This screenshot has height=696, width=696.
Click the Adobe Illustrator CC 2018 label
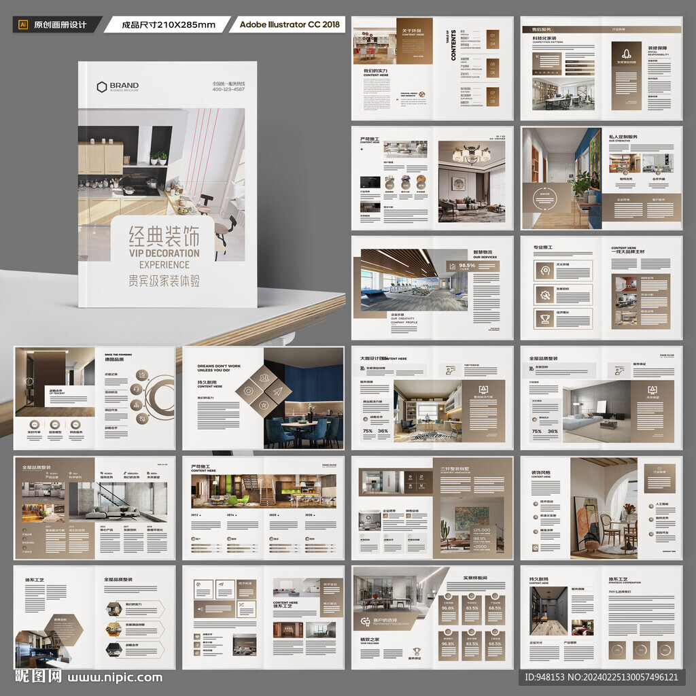coord(290,24)
